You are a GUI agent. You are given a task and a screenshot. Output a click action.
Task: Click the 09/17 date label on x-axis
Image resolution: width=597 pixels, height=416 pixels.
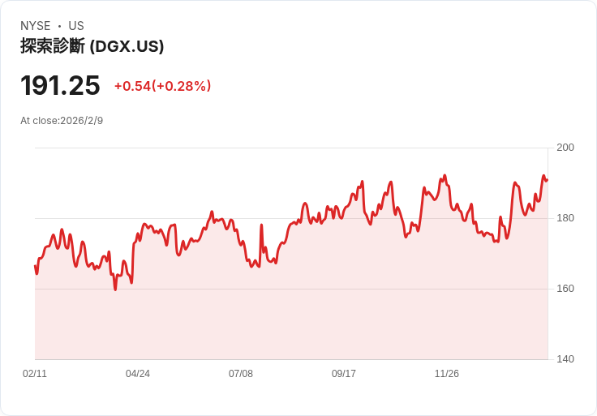coord(344,373)
